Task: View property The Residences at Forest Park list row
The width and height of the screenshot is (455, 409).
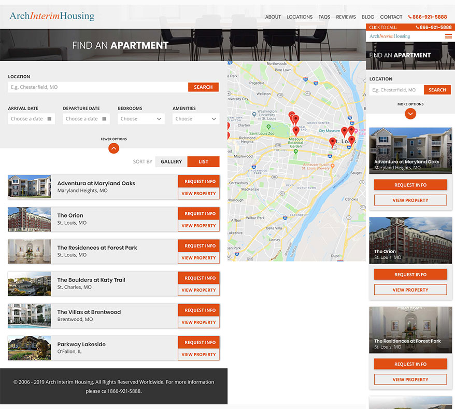Action: 199,258
